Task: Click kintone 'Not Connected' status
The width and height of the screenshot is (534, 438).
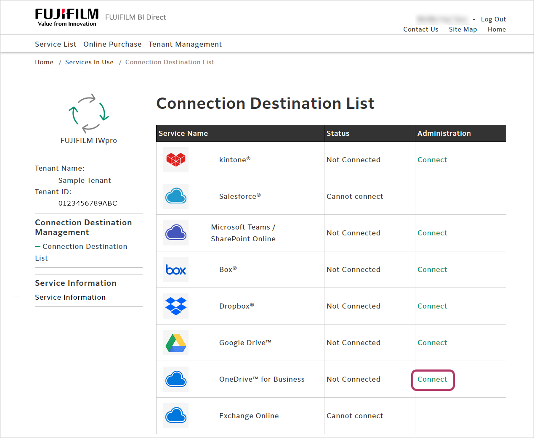Action: coord(353,160)
